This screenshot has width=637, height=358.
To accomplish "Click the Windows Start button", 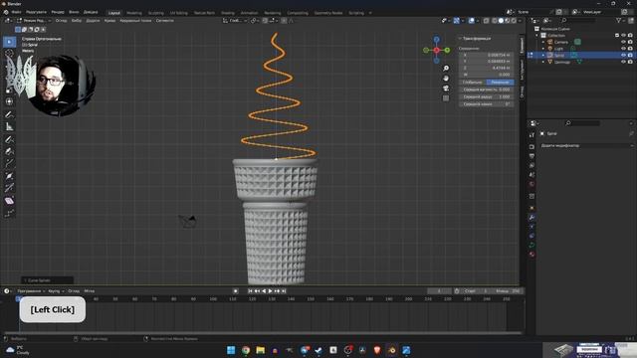I will tap(231, 350).
